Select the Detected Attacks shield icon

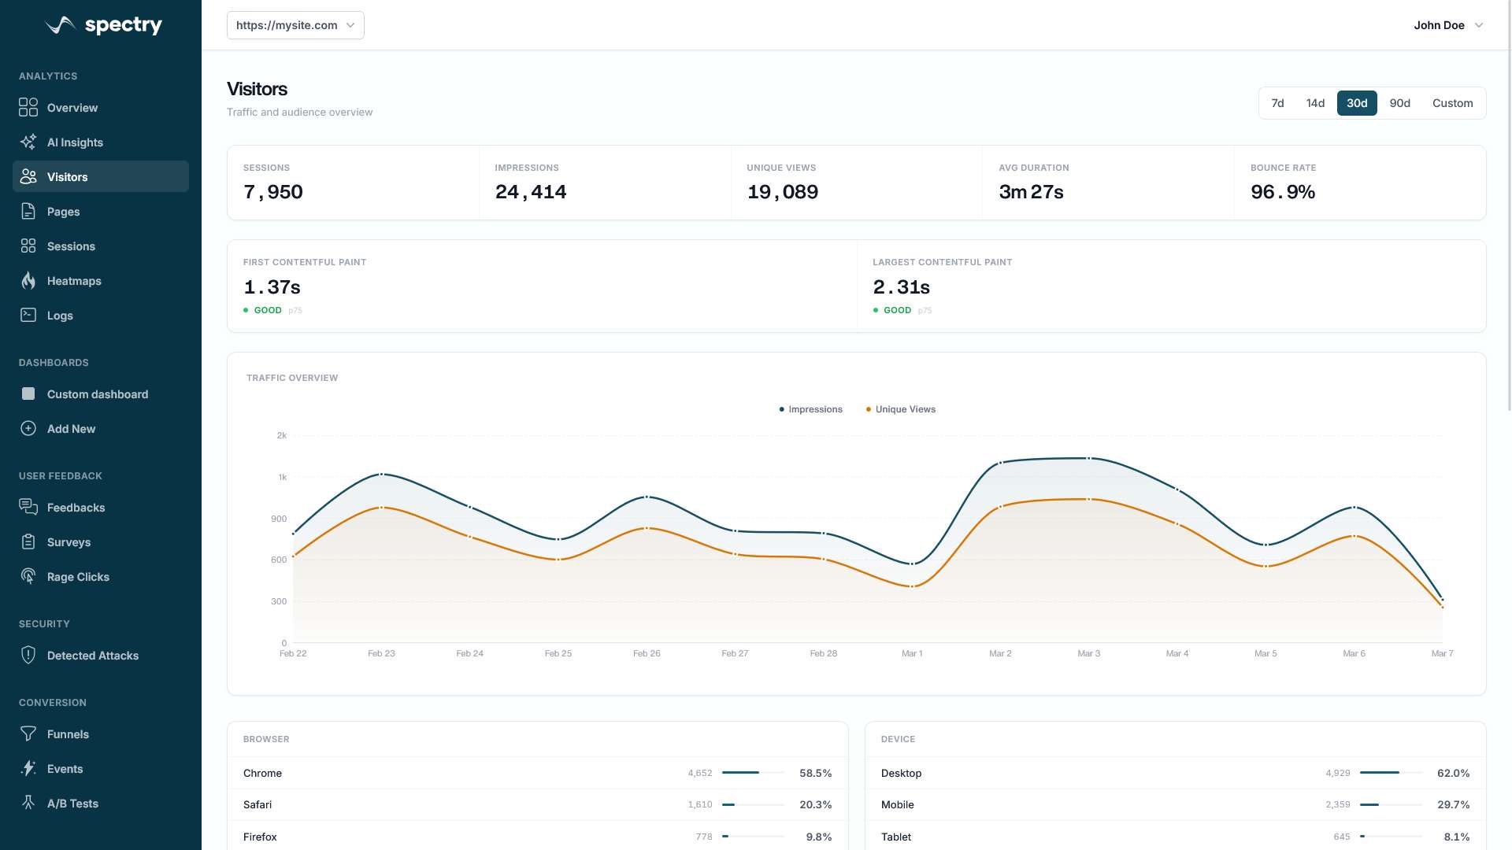(x=28, y=656)
